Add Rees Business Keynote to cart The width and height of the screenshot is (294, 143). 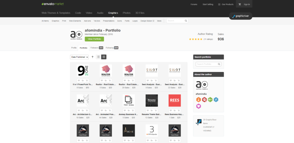[179, 110]
